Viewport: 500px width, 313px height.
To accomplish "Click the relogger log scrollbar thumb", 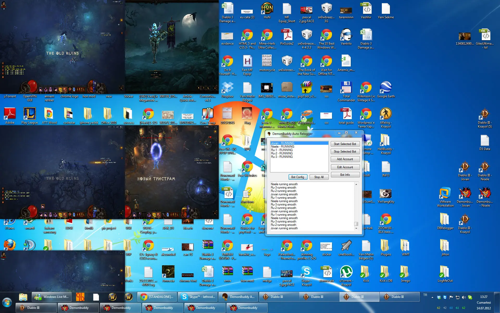I will (x=356, y=224).
